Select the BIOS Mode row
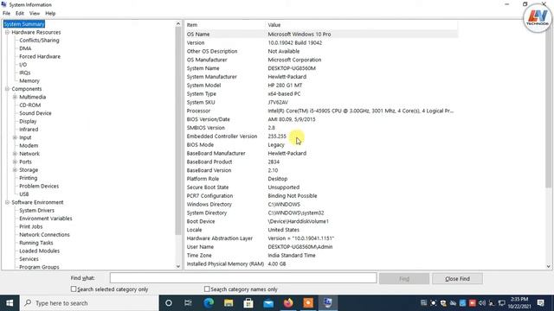Screen dimensions: 554x311 321,145
